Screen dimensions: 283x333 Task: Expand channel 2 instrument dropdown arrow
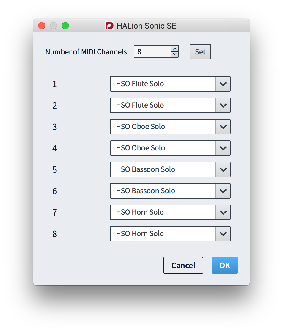[223, 105]
